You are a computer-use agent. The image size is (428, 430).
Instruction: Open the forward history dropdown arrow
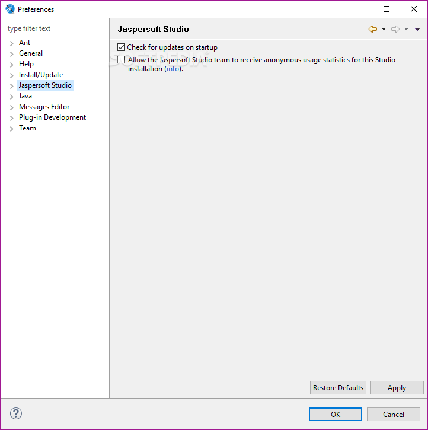[406, 29]
